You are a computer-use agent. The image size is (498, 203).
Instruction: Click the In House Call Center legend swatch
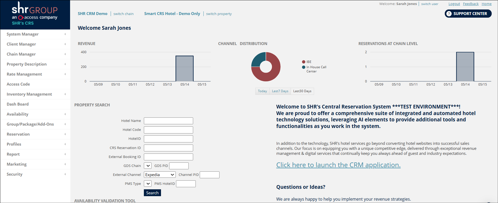pyautogui.click(x=304, y=67)
